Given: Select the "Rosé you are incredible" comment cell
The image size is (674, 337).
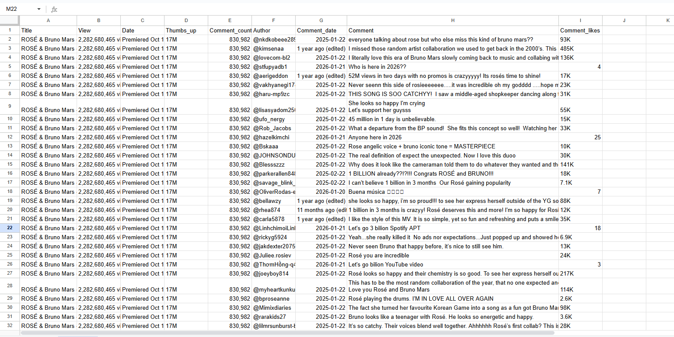Looking at the screenshot, I should 452,255.
